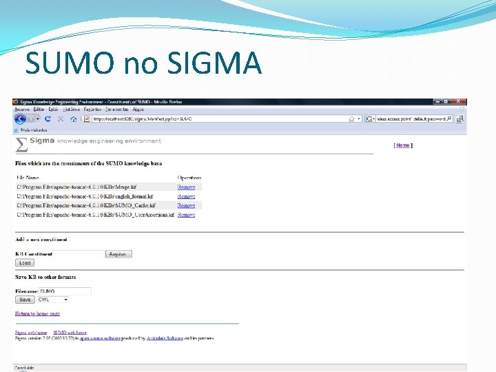The image size is (496, 372).
Task: Click the toolbar icon right of search box
Action: tap(460, 119)
